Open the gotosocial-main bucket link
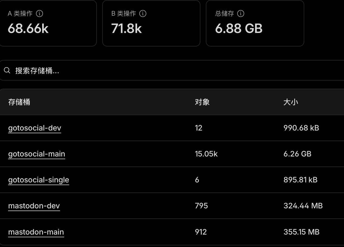Image resolution: width=344 pixels, height=247 pixels. pos(37,154)
